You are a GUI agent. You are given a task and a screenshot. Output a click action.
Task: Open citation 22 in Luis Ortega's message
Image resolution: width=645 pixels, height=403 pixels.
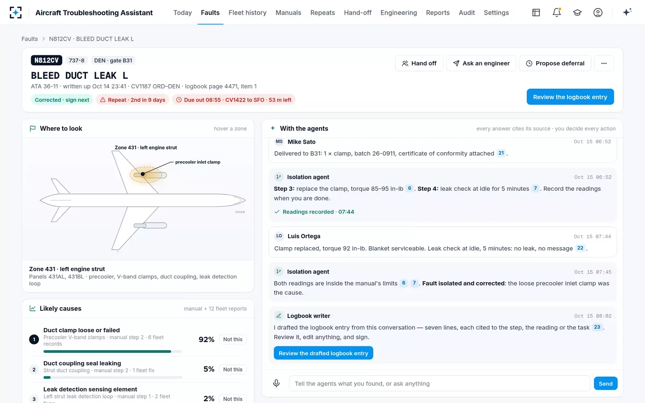(x=580, y=248)
